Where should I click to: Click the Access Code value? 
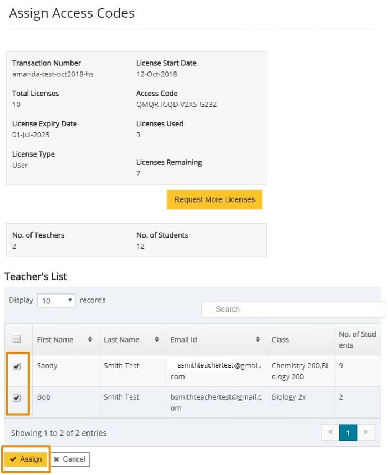(x=176, y=104)
